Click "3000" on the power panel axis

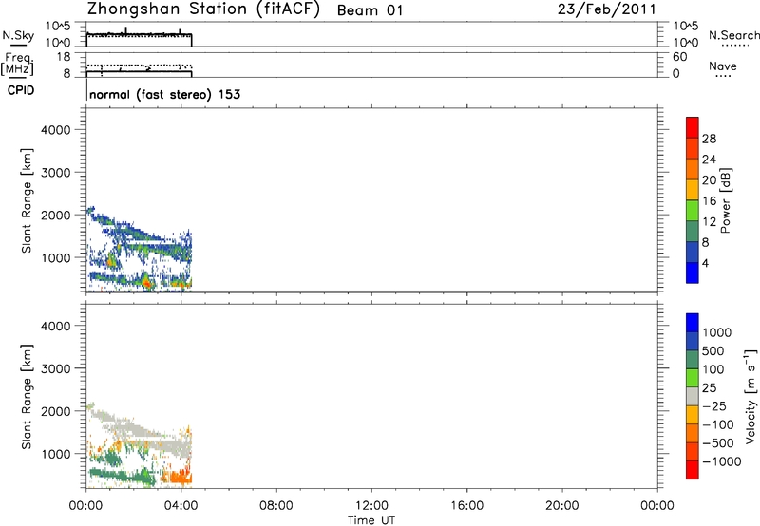56,173
